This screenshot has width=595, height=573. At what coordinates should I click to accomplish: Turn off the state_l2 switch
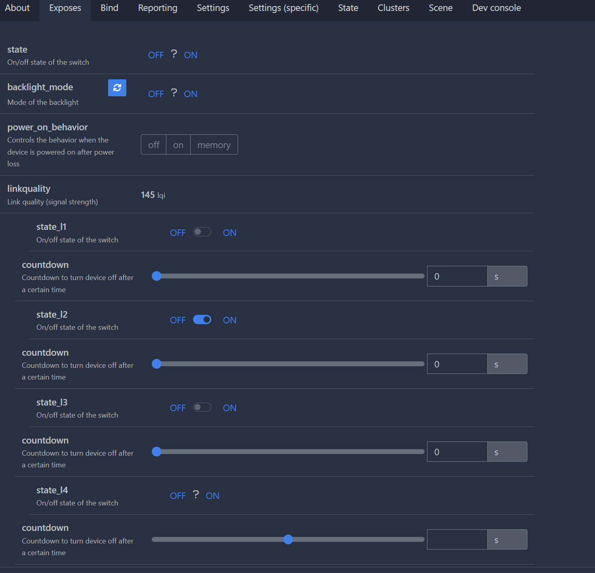click(x=202, y=319)
